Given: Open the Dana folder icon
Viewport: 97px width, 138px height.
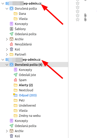Looking at the screenshot, I should (16, 14).
